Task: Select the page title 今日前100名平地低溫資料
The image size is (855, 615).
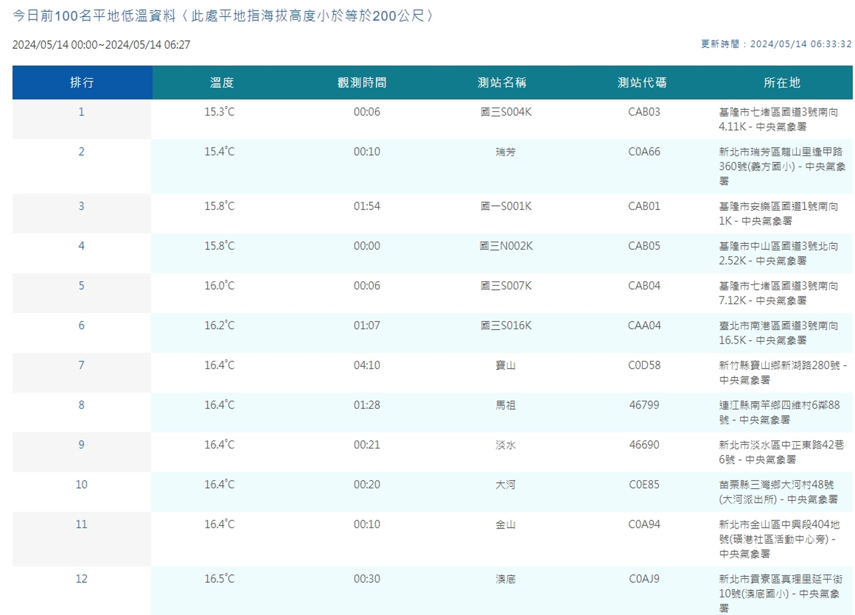Action: (x=94, y=16)
